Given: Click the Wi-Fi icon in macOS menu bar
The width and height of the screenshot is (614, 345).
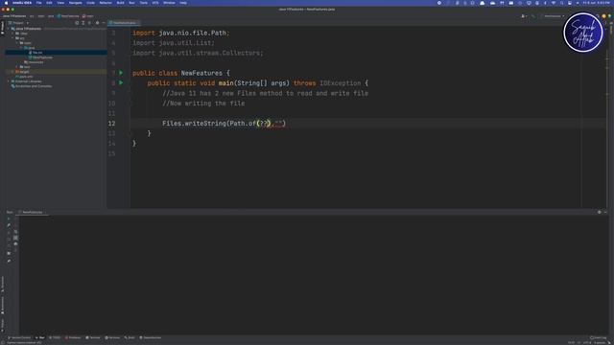Looking at the screenshot, I should click(x=554, y=3).
